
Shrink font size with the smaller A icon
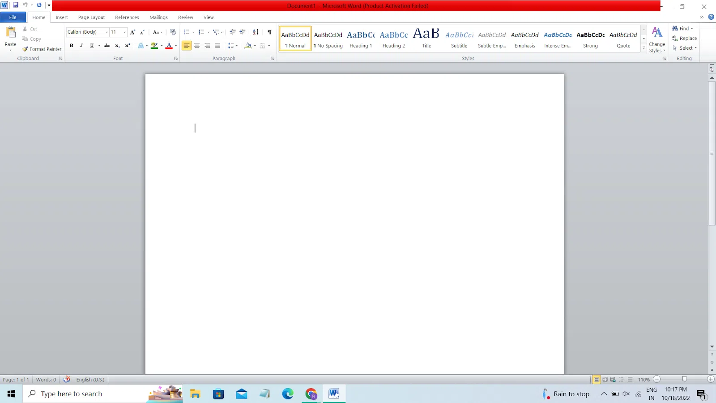(x=142, y=32)
